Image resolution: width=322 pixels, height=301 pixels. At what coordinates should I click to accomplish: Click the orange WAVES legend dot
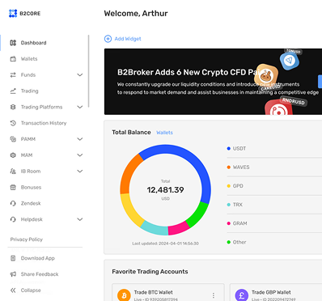(229, 167)
